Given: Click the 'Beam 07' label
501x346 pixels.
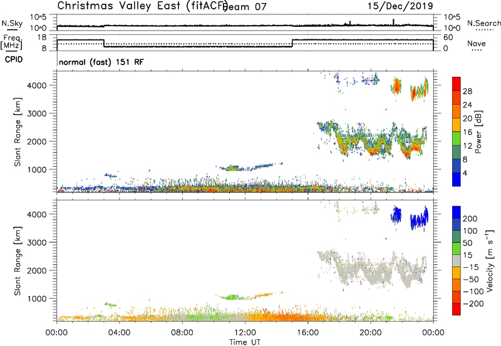Looking at the screenshot, I should pyautogui.click(x=245, y=7).
